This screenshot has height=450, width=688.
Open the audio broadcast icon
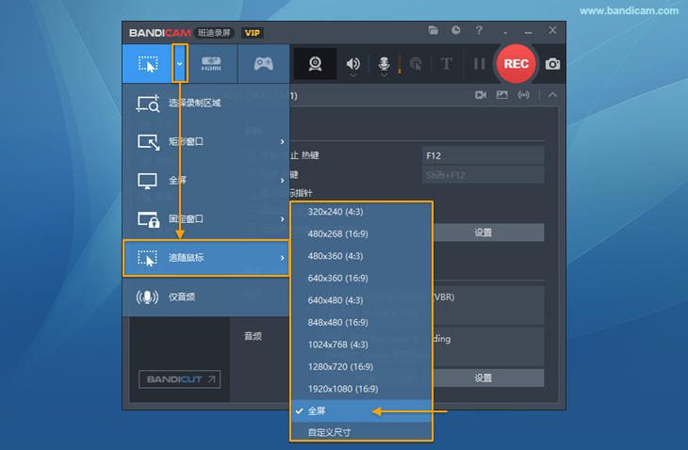[x=523, y=95]
